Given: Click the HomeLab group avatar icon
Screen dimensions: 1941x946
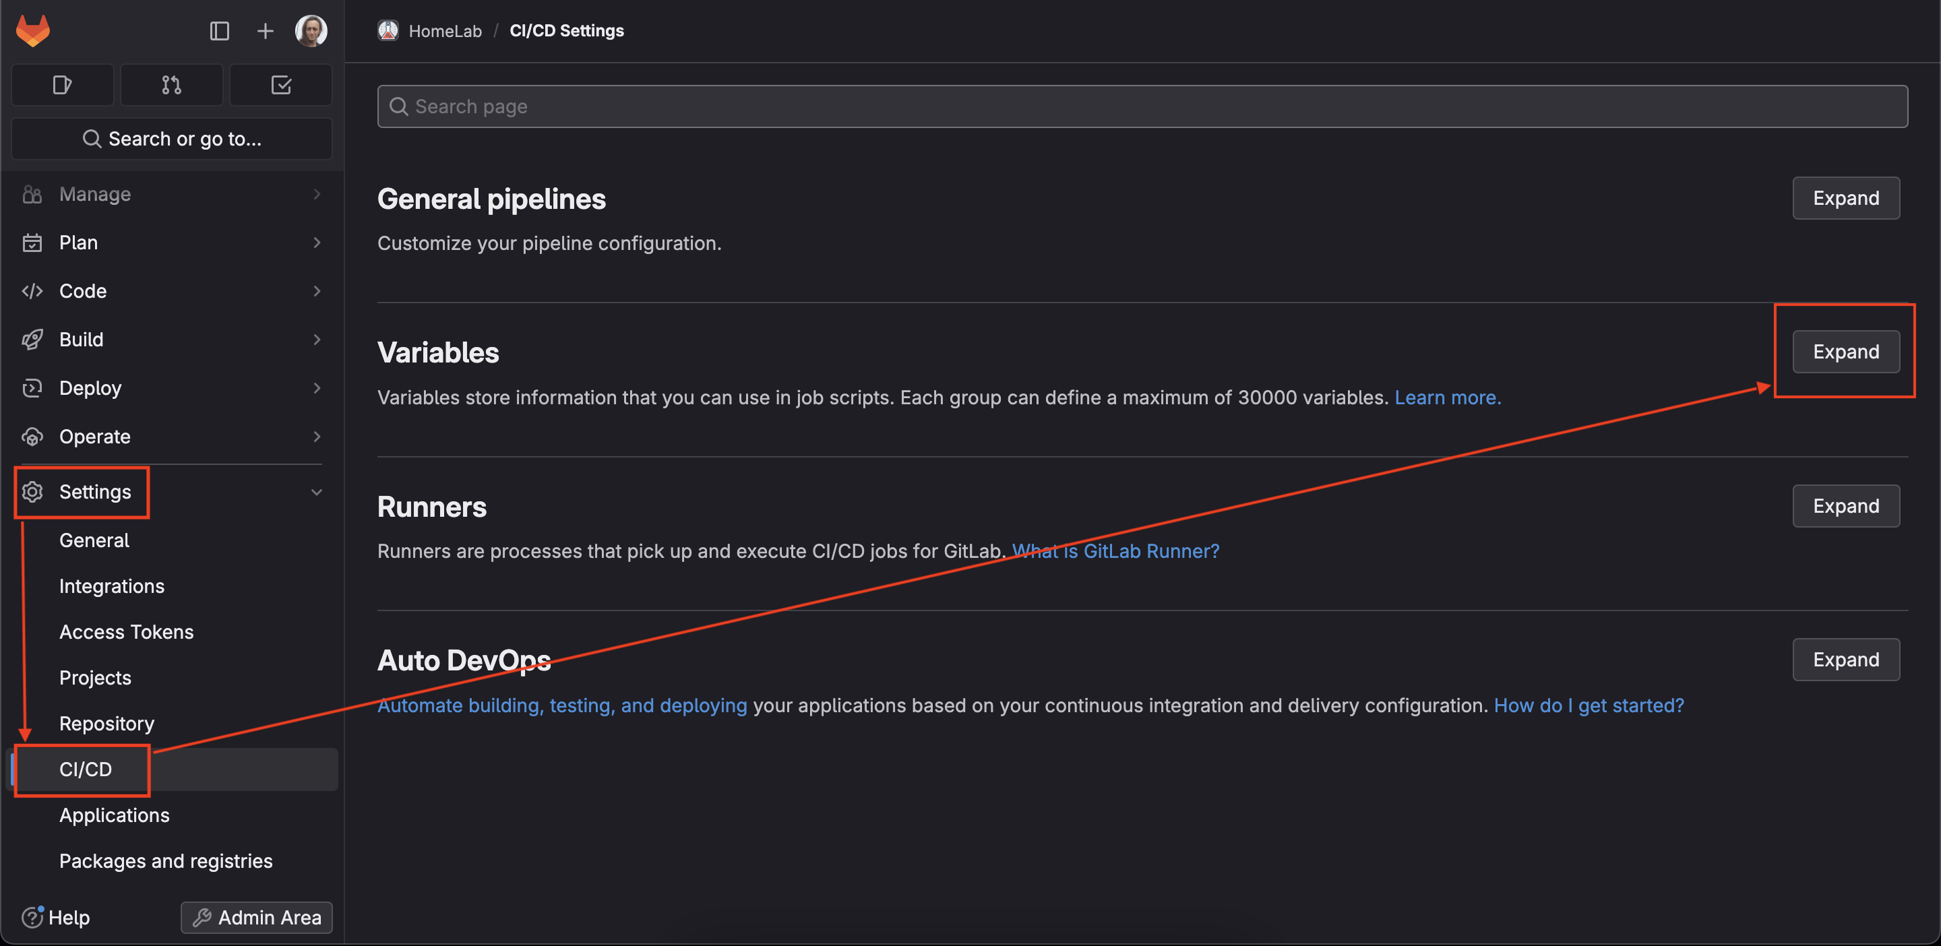Looking at the screenshot, I should point(388,31).
